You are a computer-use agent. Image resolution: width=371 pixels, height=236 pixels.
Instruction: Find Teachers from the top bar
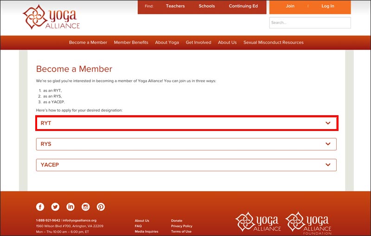point(175,6)
